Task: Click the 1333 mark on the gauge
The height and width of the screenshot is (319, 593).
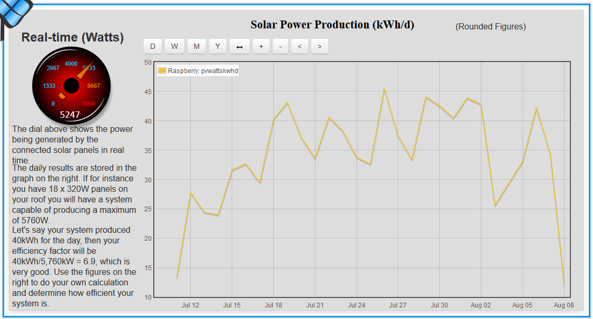Action: click(x=49, y=86)
